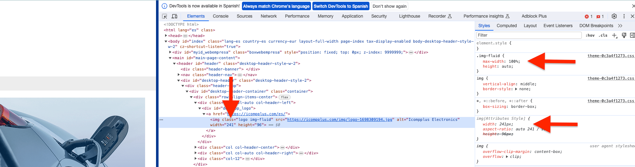Click the ellipsis actions on the selected img row

point(161,120)
